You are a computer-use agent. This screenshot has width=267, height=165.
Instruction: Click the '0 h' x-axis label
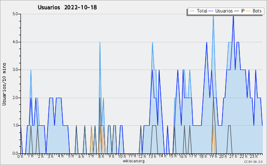pyautogui.click(x=20, y=157)
